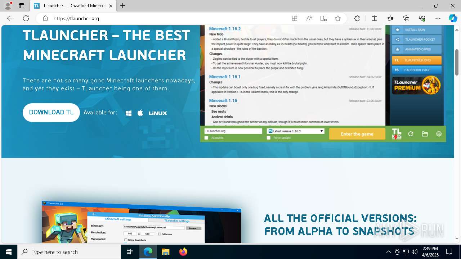461x259 pixels.
Task: Open a new browser tab
Action: point(123,6)
